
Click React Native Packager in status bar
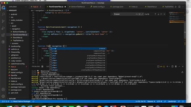(21, 101)
